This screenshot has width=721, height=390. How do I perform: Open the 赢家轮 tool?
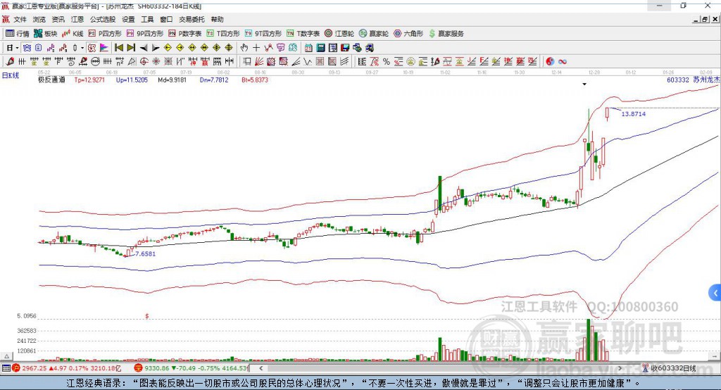[x=374, y=34]
